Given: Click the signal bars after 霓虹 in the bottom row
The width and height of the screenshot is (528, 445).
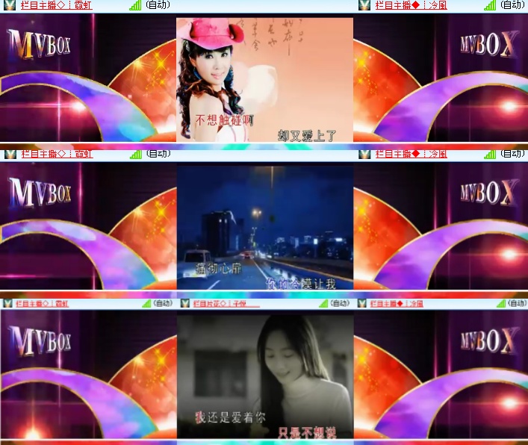Looking at the screenshot, I should 146,304.
